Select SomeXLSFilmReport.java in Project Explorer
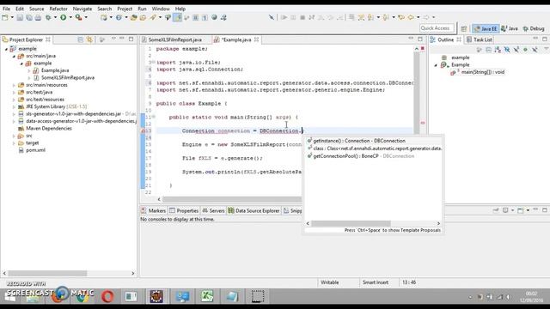Screen dimensions: 550x309 click(x=68, y=78)
